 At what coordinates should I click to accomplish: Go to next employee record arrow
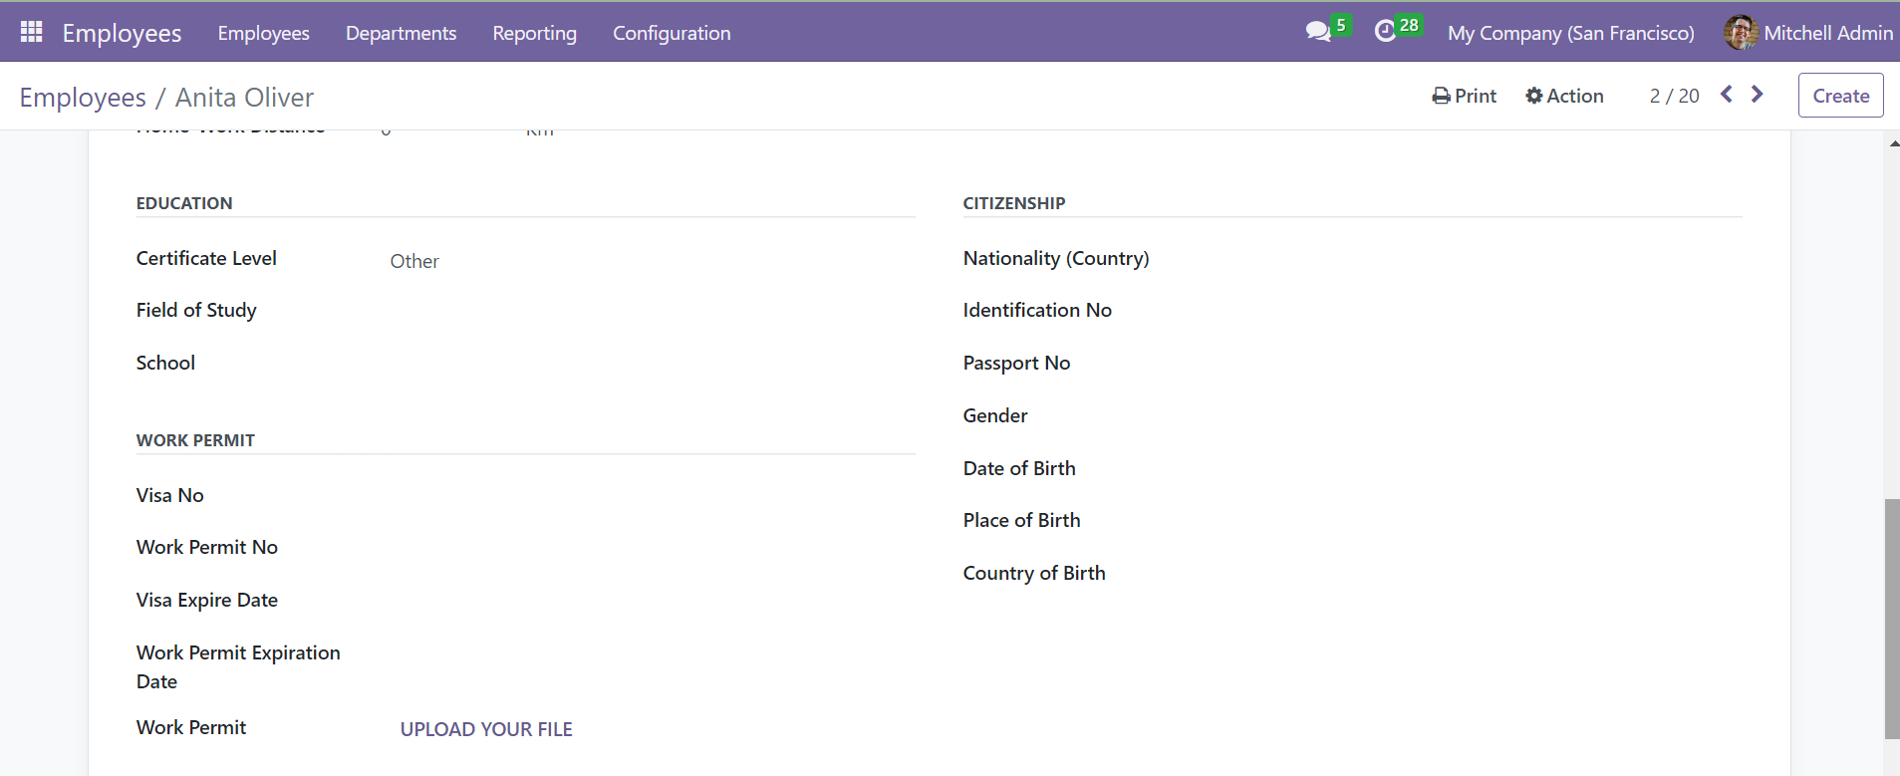click(x=1758, y=95)
